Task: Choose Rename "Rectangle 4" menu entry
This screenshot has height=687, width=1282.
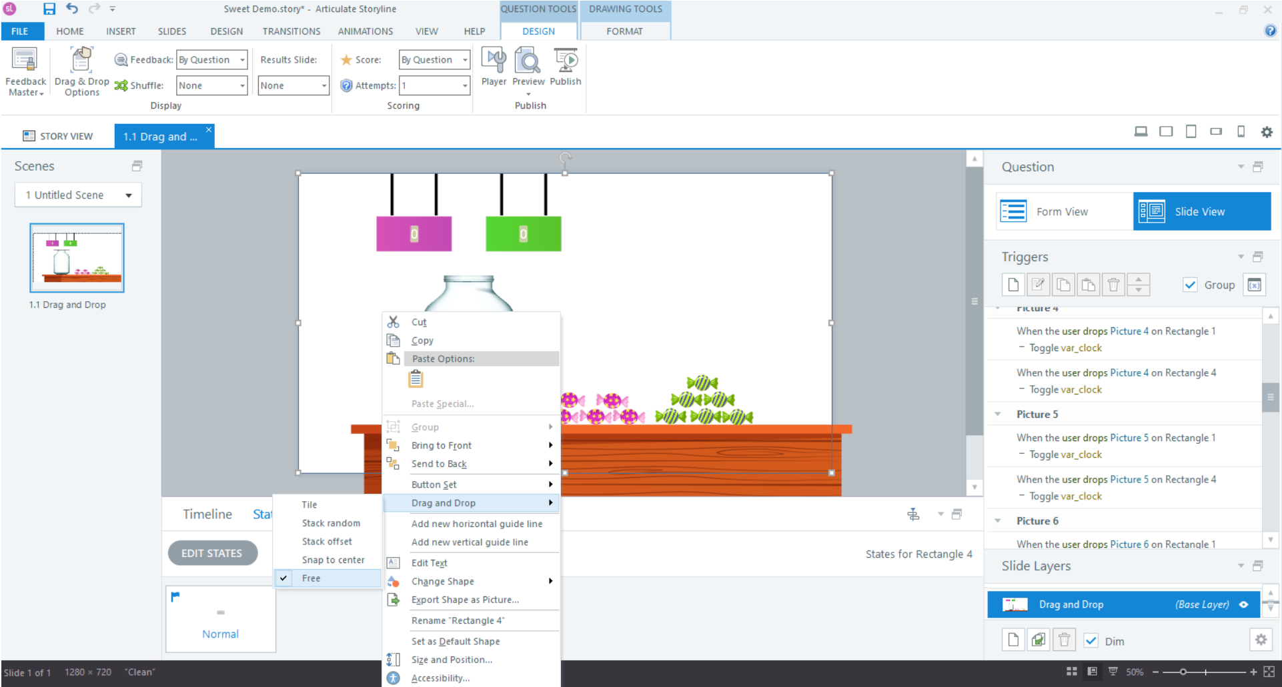Action: tap(471, 620)
